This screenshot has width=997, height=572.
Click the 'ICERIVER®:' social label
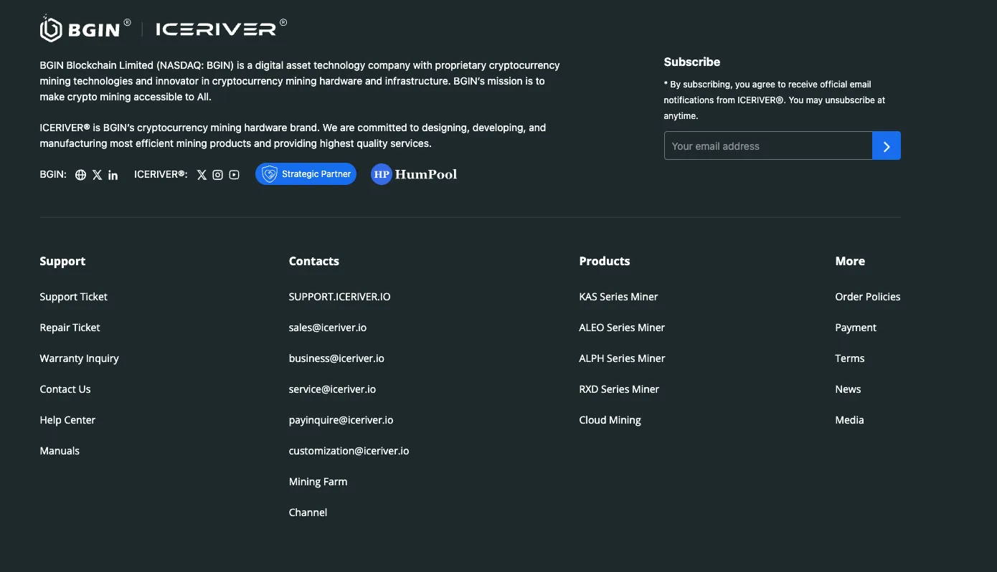(161, 174)
